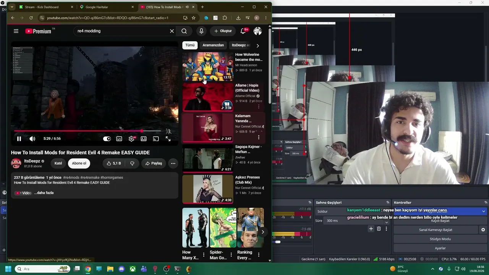Open options for Spider-Man short
This screenshot has height=275, width=489.
coord(231,255)
